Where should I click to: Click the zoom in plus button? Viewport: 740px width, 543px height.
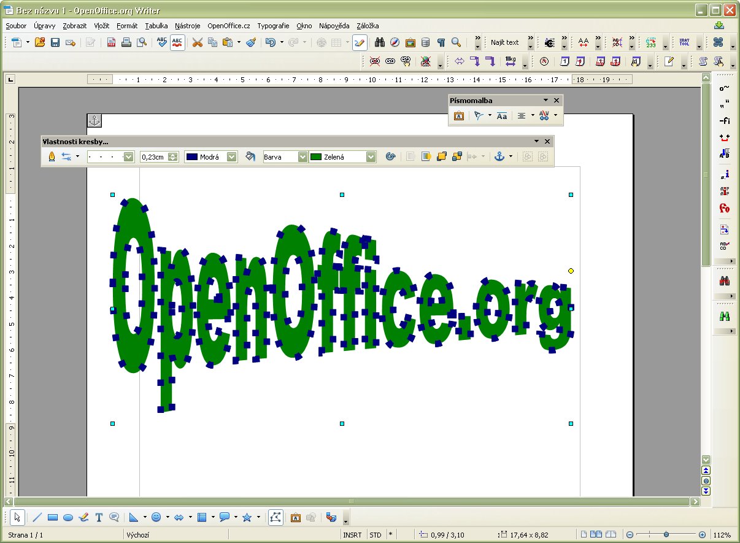pos(702,535)
